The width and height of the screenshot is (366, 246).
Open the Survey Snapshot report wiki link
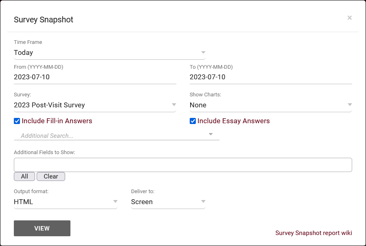point(313,233)
